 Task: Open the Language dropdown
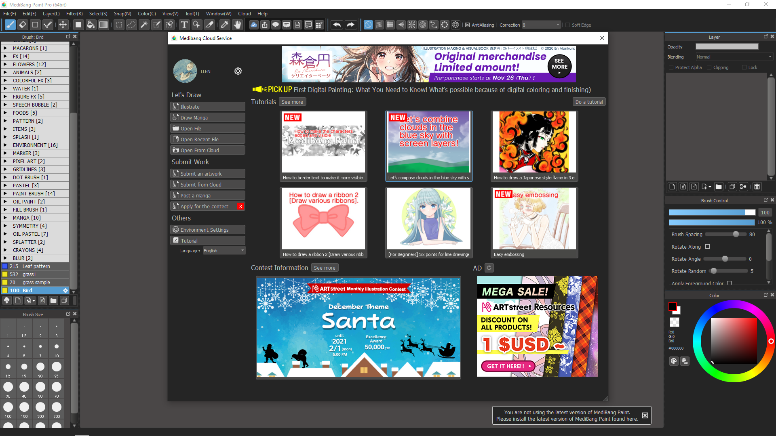coord(224,251)
